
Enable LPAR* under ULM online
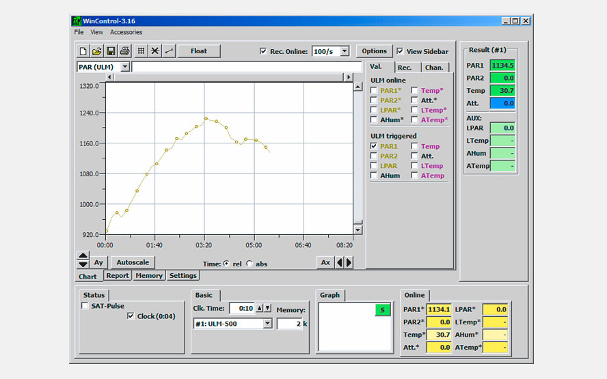coord(374,110)
